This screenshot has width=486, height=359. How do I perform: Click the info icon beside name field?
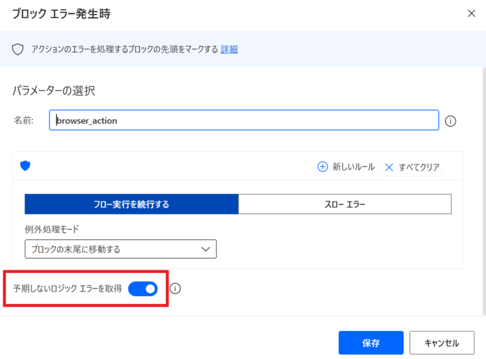[x=450, y=121]
